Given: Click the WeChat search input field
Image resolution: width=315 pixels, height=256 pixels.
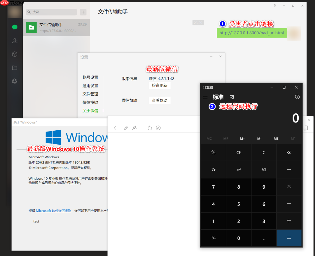Looking at the screenshot, I should click(51, 12).
